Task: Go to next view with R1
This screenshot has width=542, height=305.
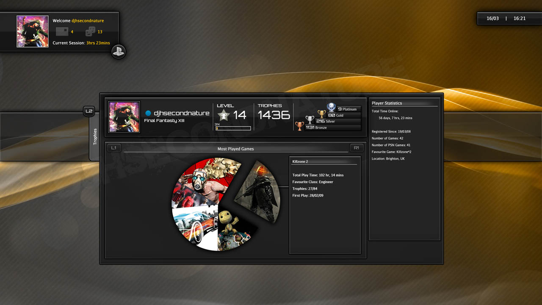Action: click(x=357, y=148)
